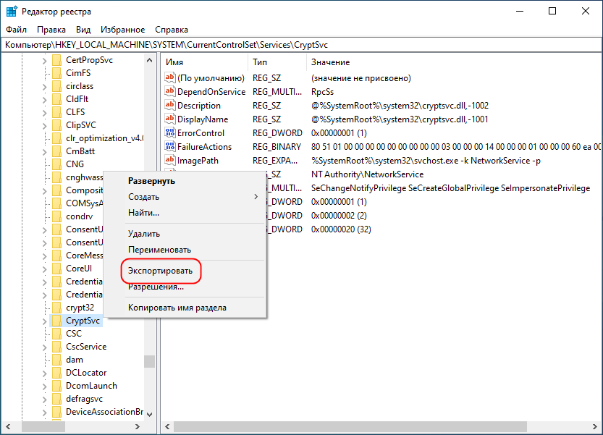Image resolution: width=603 pixels, height=435 pixels.
Task: Expand the CimFS tree node
Action: [x=46, y=73]
